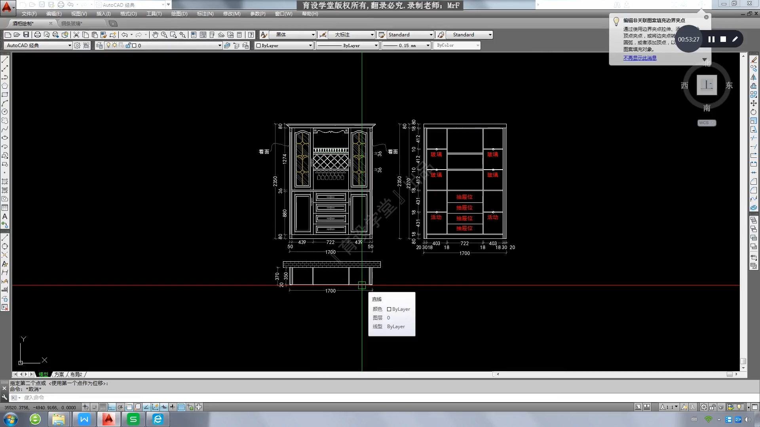Select the Offset modify tool
This screenshot has height=427, width=760.
tap(754, 86)
